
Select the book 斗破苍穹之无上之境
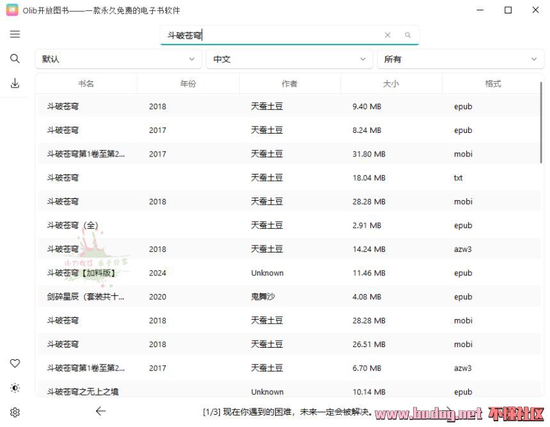pos(82,392)
